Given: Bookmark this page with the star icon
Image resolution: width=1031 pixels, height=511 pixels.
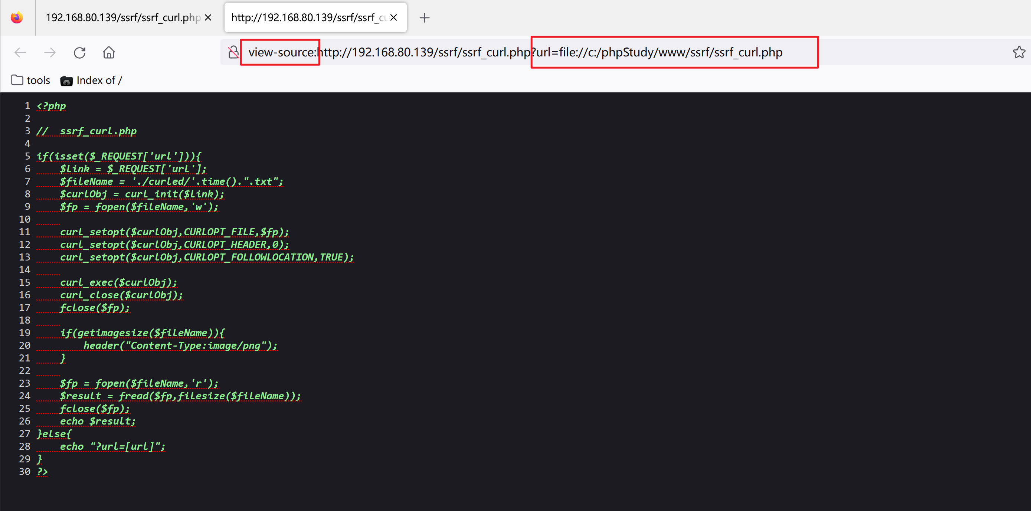Looking at the screenshot, I should click(1019, 52).
